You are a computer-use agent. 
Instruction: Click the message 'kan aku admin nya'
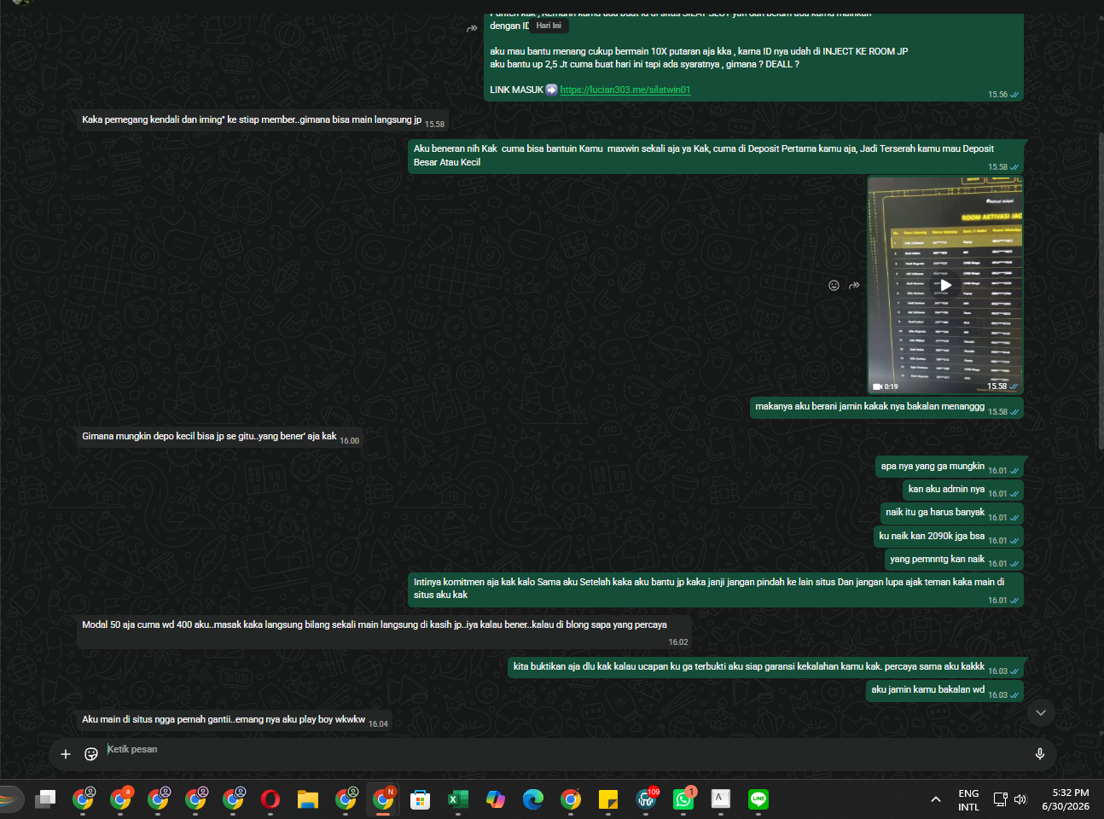(x=963, y=490)
